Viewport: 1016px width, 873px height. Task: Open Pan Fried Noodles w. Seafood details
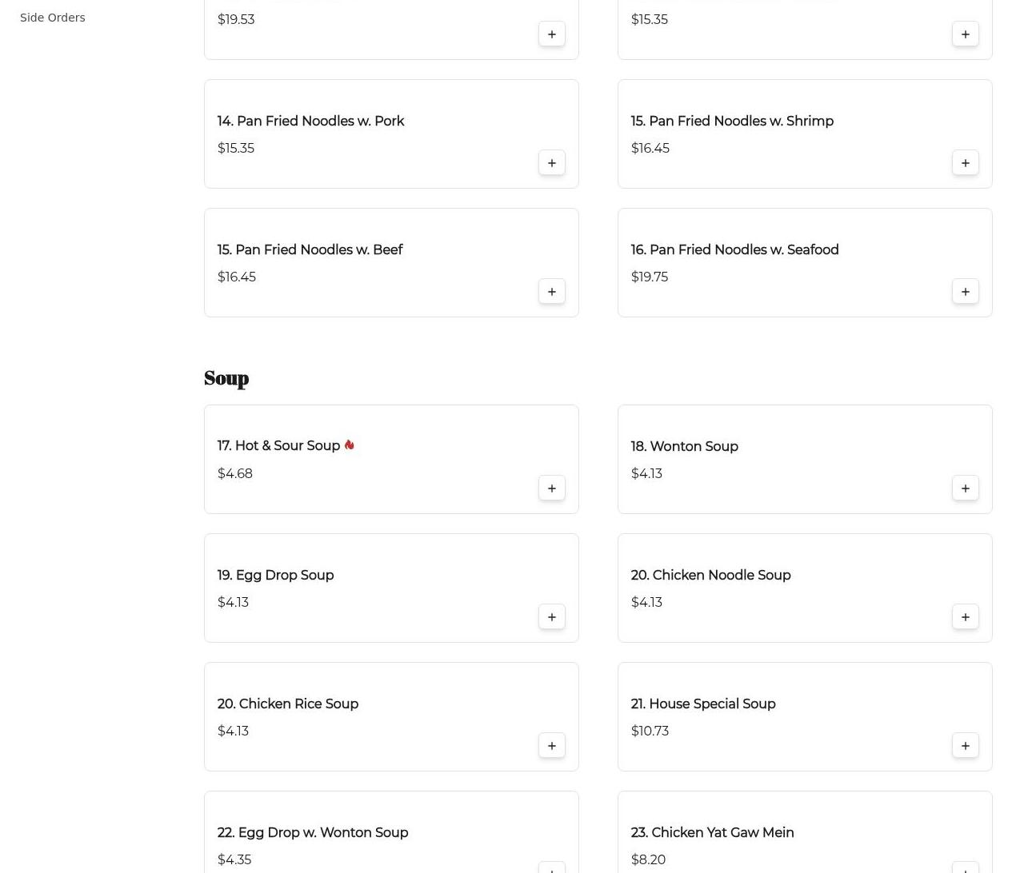734,249
